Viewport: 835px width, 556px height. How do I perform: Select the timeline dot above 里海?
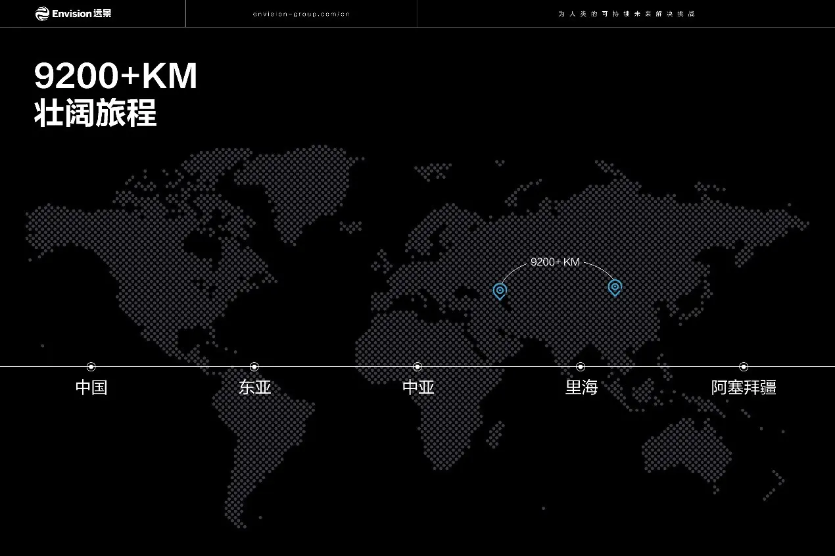click(581, 367)
